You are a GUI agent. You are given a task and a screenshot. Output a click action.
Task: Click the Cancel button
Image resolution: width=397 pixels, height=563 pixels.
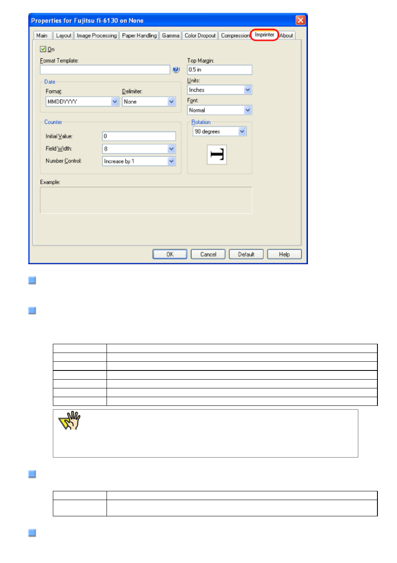tap(208, 254)
